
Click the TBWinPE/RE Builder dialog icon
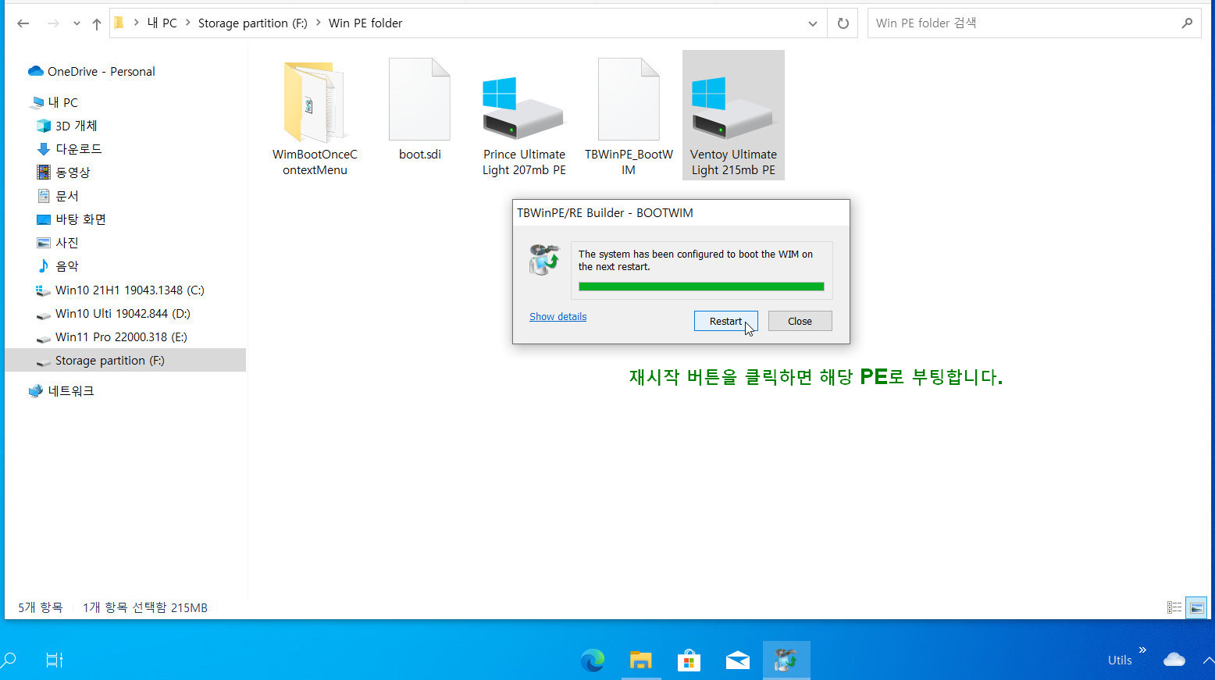544,259
